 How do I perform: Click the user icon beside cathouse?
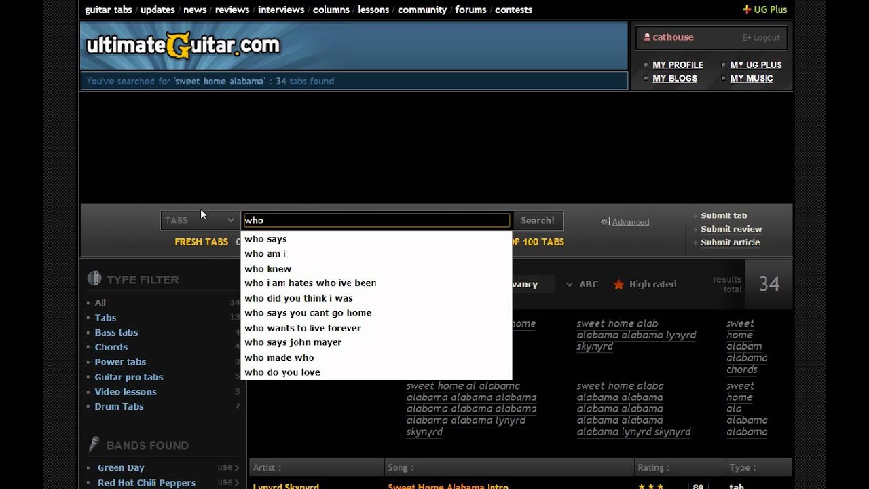646,37
